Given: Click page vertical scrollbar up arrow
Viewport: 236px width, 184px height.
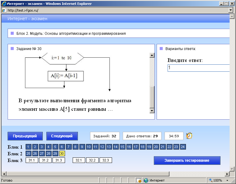Looking at the screenshot, I should pyautogui.click(x=232, y=16).
